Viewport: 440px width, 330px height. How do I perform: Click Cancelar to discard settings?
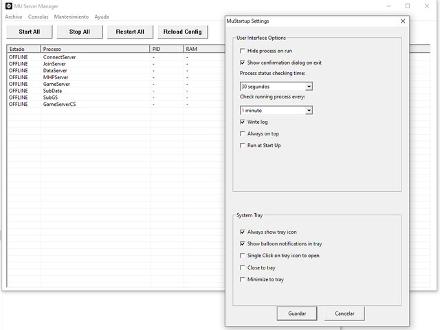[x=344, y=313]
